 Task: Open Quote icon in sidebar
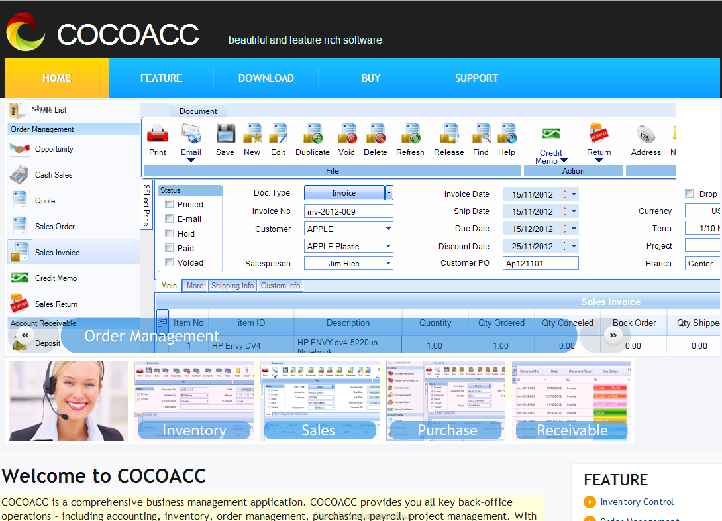[19, 200]
